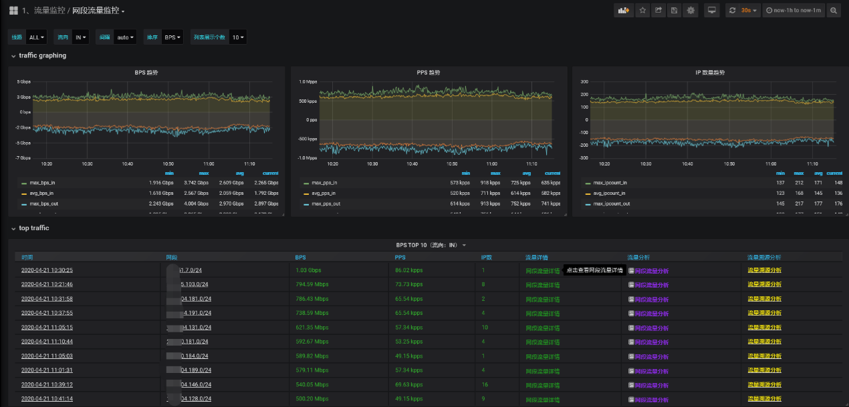Image resolution: width=849 pixels, height=407 pixels.
Task: Open dashboard settings gear
Action: [691, 11]
